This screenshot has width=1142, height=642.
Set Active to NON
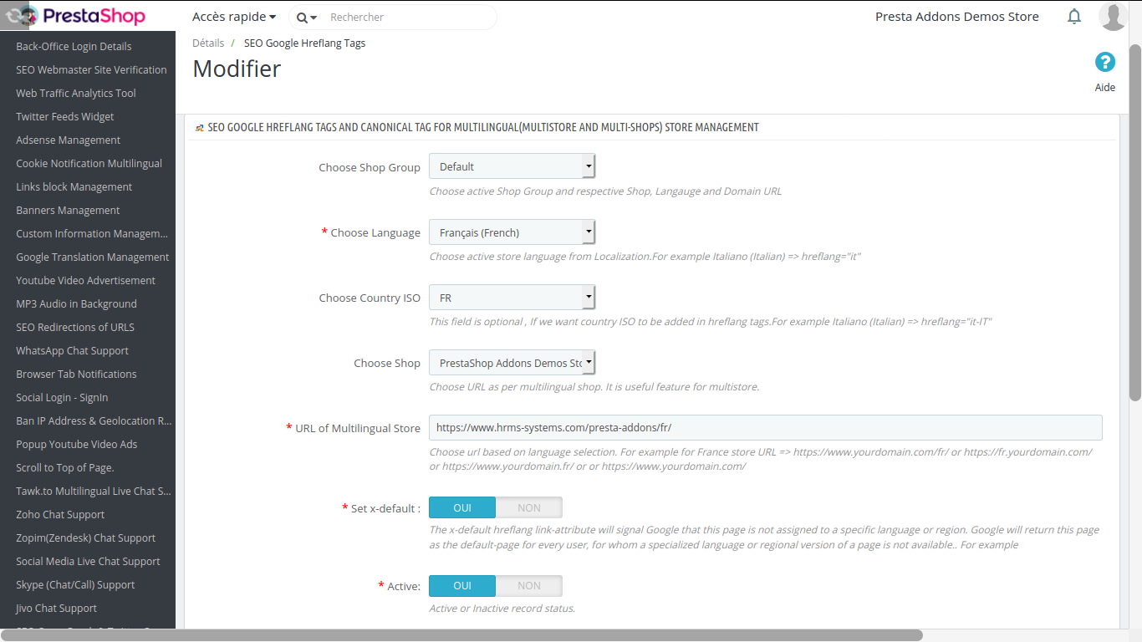point(529,585)
